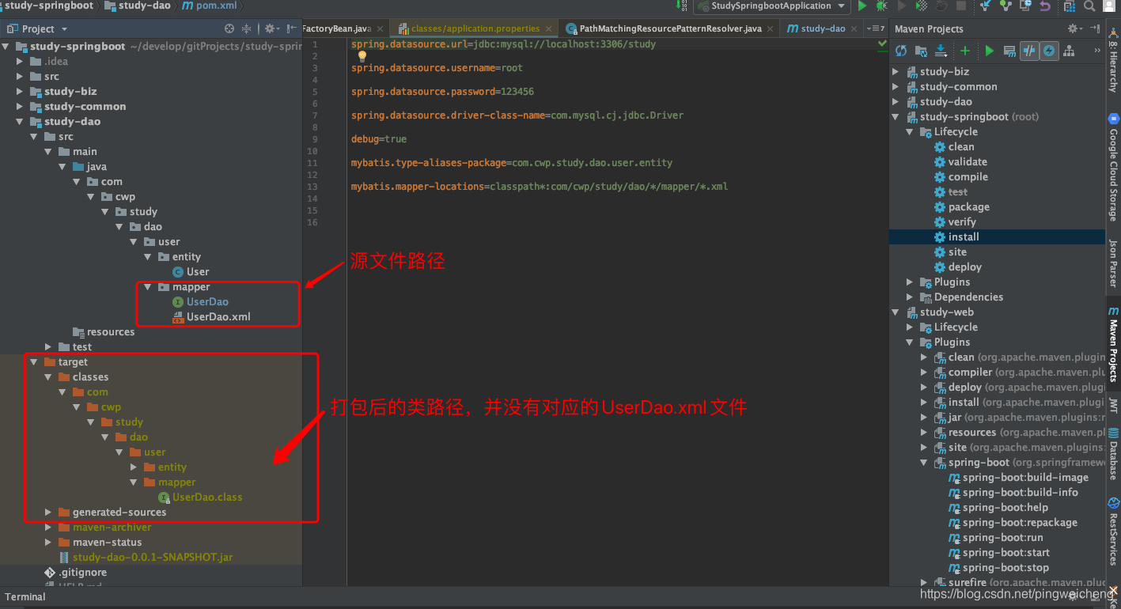
Task: Select study-dao-0.0.1-SNAPSHOT.jar file
Action: 153,557
